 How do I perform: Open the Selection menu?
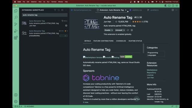(x=34, y=2)
